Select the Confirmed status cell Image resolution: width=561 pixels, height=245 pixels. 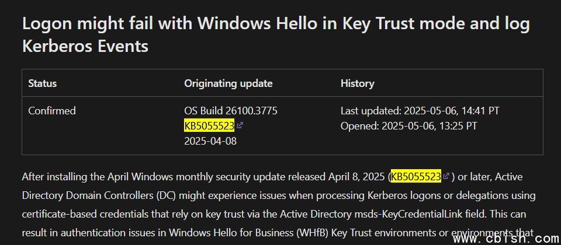pos(52,111)
